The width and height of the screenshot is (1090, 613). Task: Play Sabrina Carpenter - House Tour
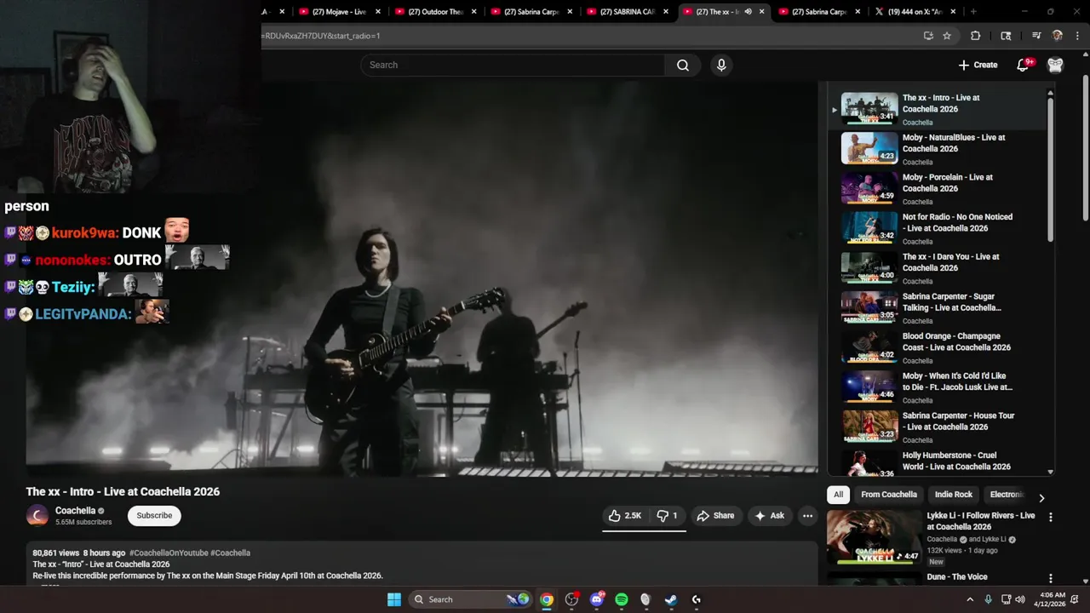(937, 427)
